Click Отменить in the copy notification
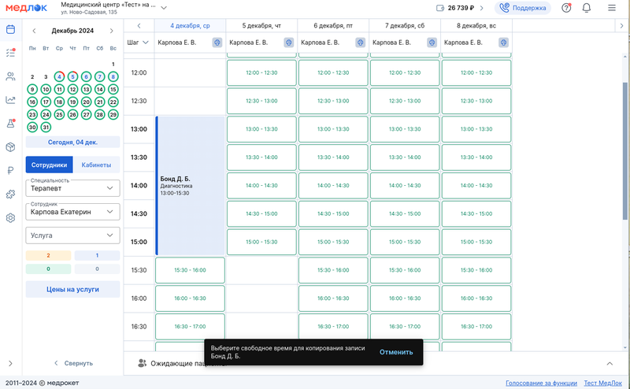The height and width of the screenshot is (389, 630). (396, 352)
